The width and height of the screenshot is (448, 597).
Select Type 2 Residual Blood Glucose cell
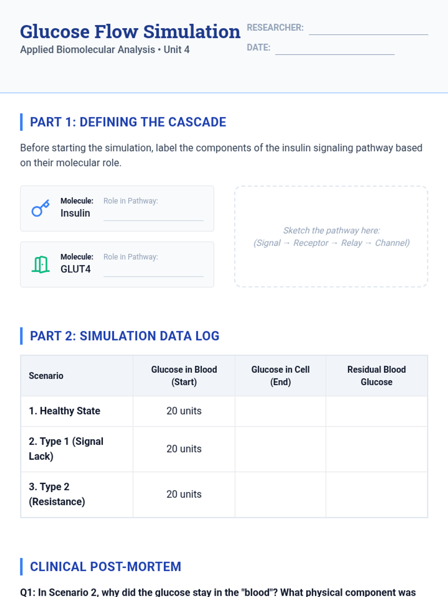[376, 494]
